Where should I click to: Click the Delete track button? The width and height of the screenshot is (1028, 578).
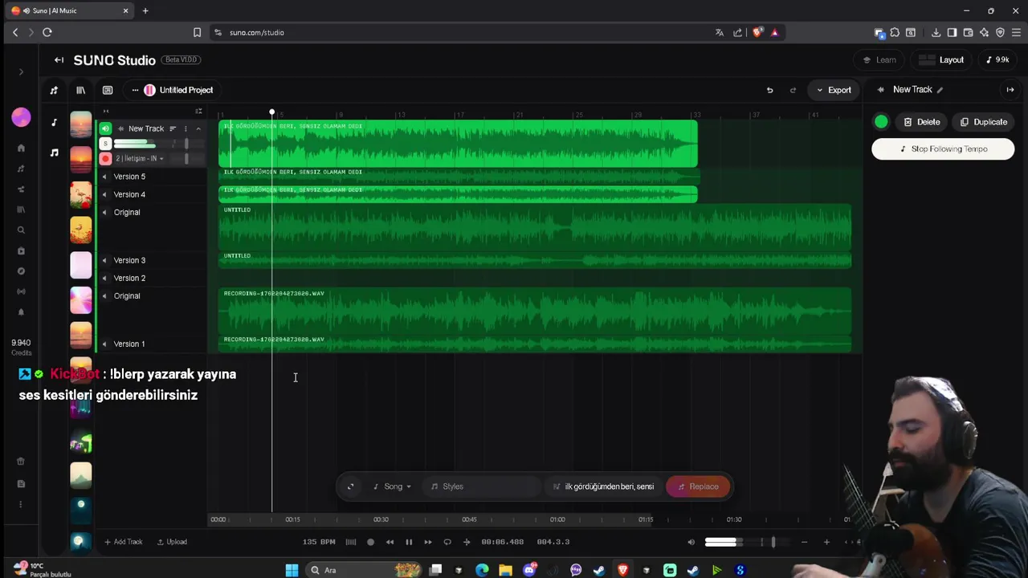(922, 122)
